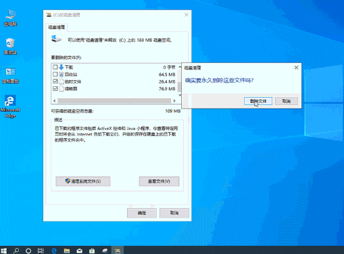Open taskbar search magnifier
Viewport: 344px width, 254px height.
point(16,251)
